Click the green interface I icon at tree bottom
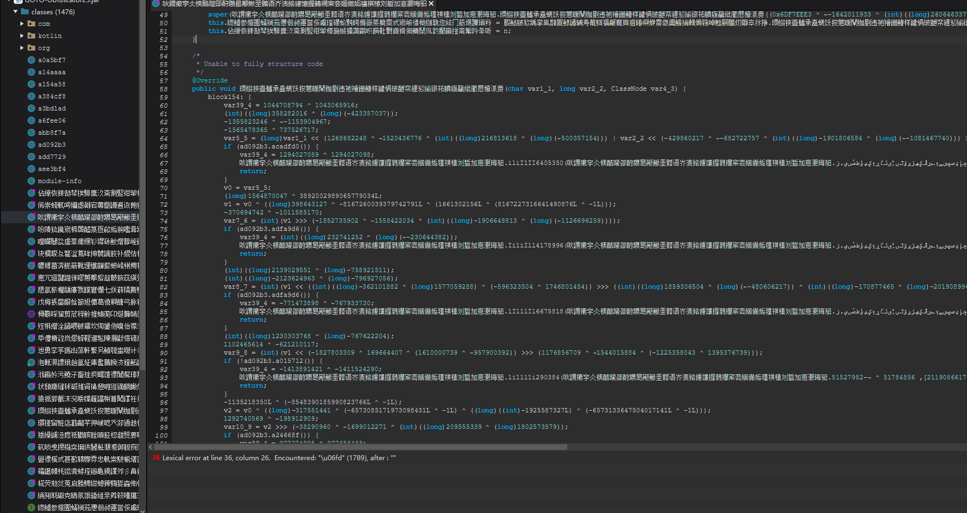 point(31,508)
